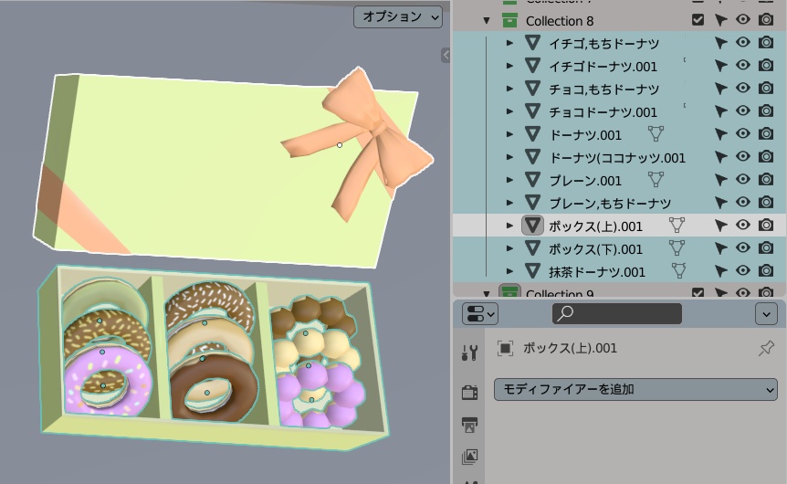Image resolution: width=787 pixels, height=484 pixels.
Task: Open properties options dropdown arrow
Action: pos(766,314)
